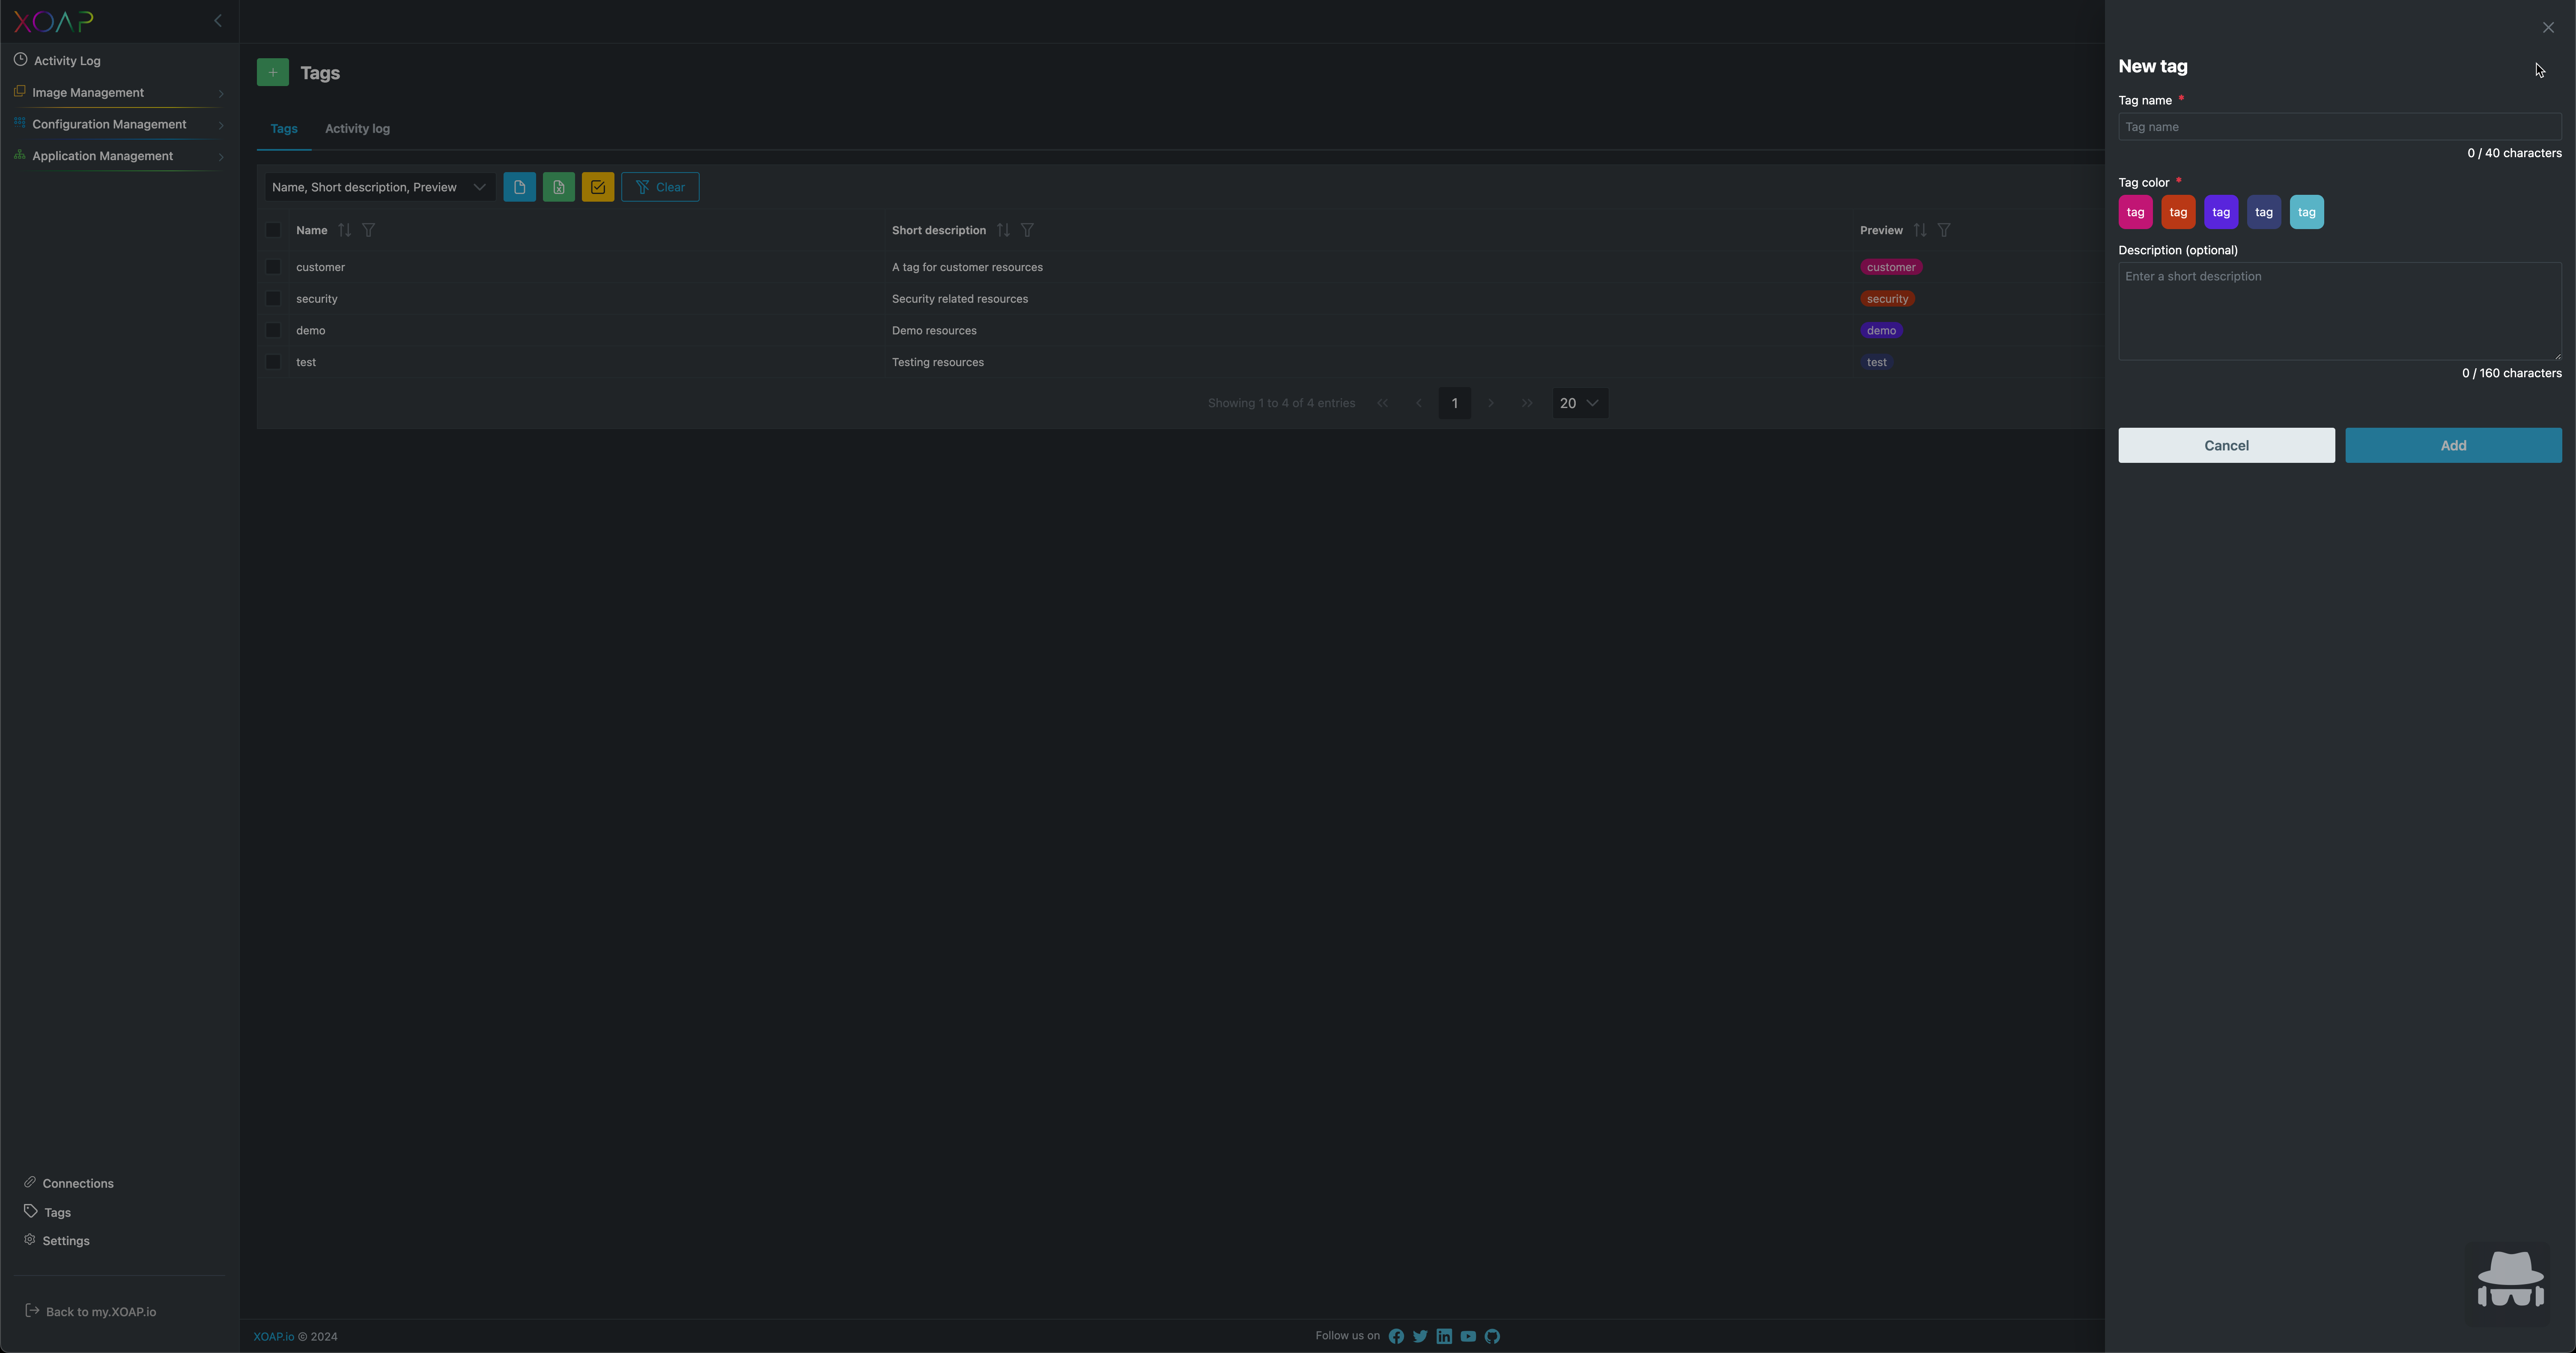
Task: Click the yellow select-all check icon
Action: click(598, 187)
